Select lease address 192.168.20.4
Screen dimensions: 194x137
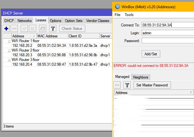[22, 64]
